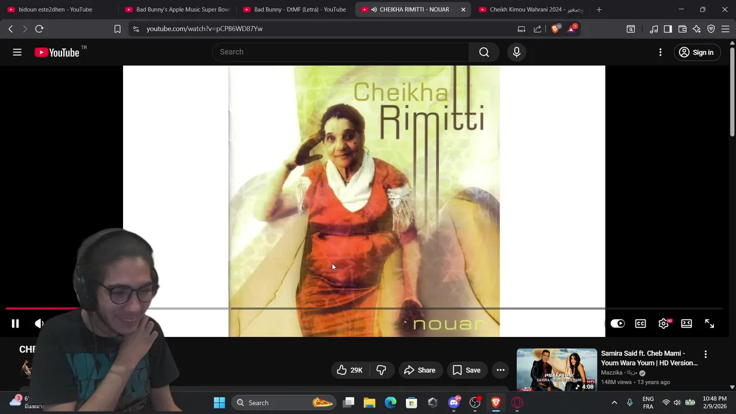Open Discord from the taskbar
This screenshot has height=414, width=736.
tap(454, 402)
